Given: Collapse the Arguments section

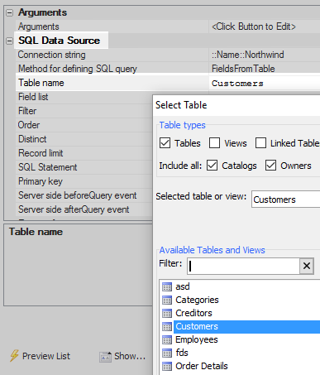Looking at the screenshot, I should click(9, 12).
